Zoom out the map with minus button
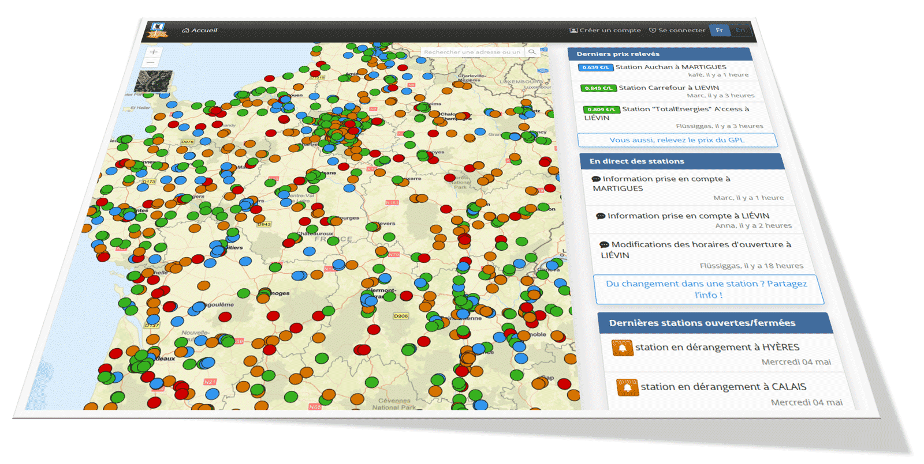 (x=151, y=63)
